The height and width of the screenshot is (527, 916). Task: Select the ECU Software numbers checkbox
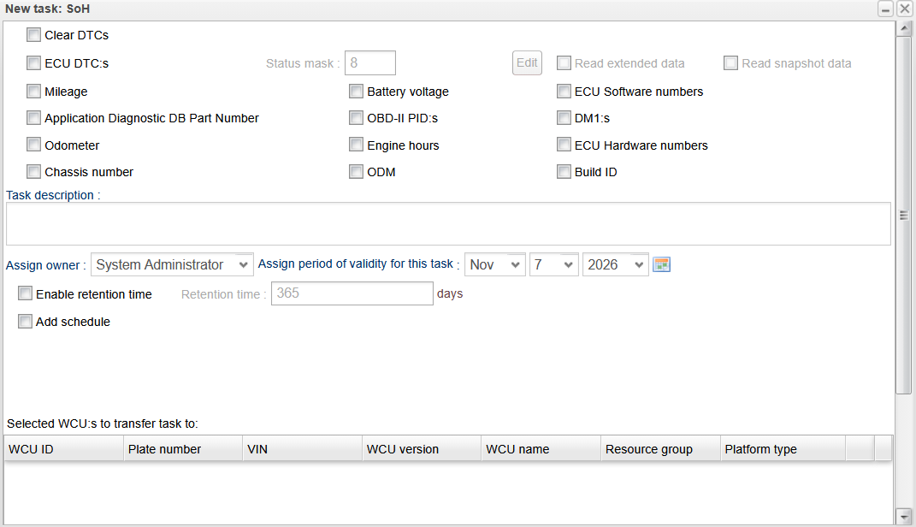[564, 92]
